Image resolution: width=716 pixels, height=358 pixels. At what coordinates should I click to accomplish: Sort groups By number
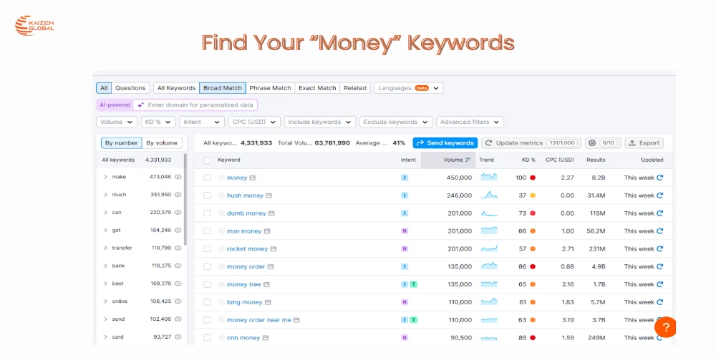122,143
